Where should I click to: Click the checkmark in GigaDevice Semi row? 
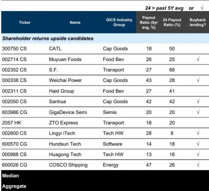tap(198, 112)
